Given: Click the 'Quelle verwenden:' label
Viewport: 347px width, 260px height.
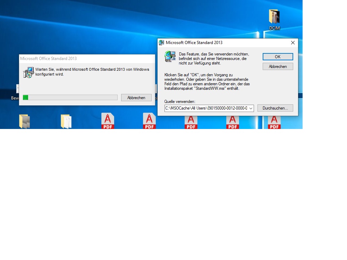Looking at the screenshot, I should (x=180, y=102).
